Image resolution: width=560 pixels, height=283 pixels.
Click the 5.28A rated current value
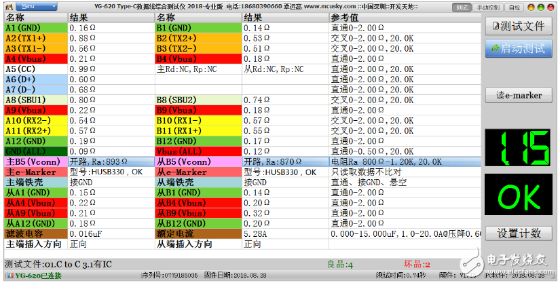(285, 233)
